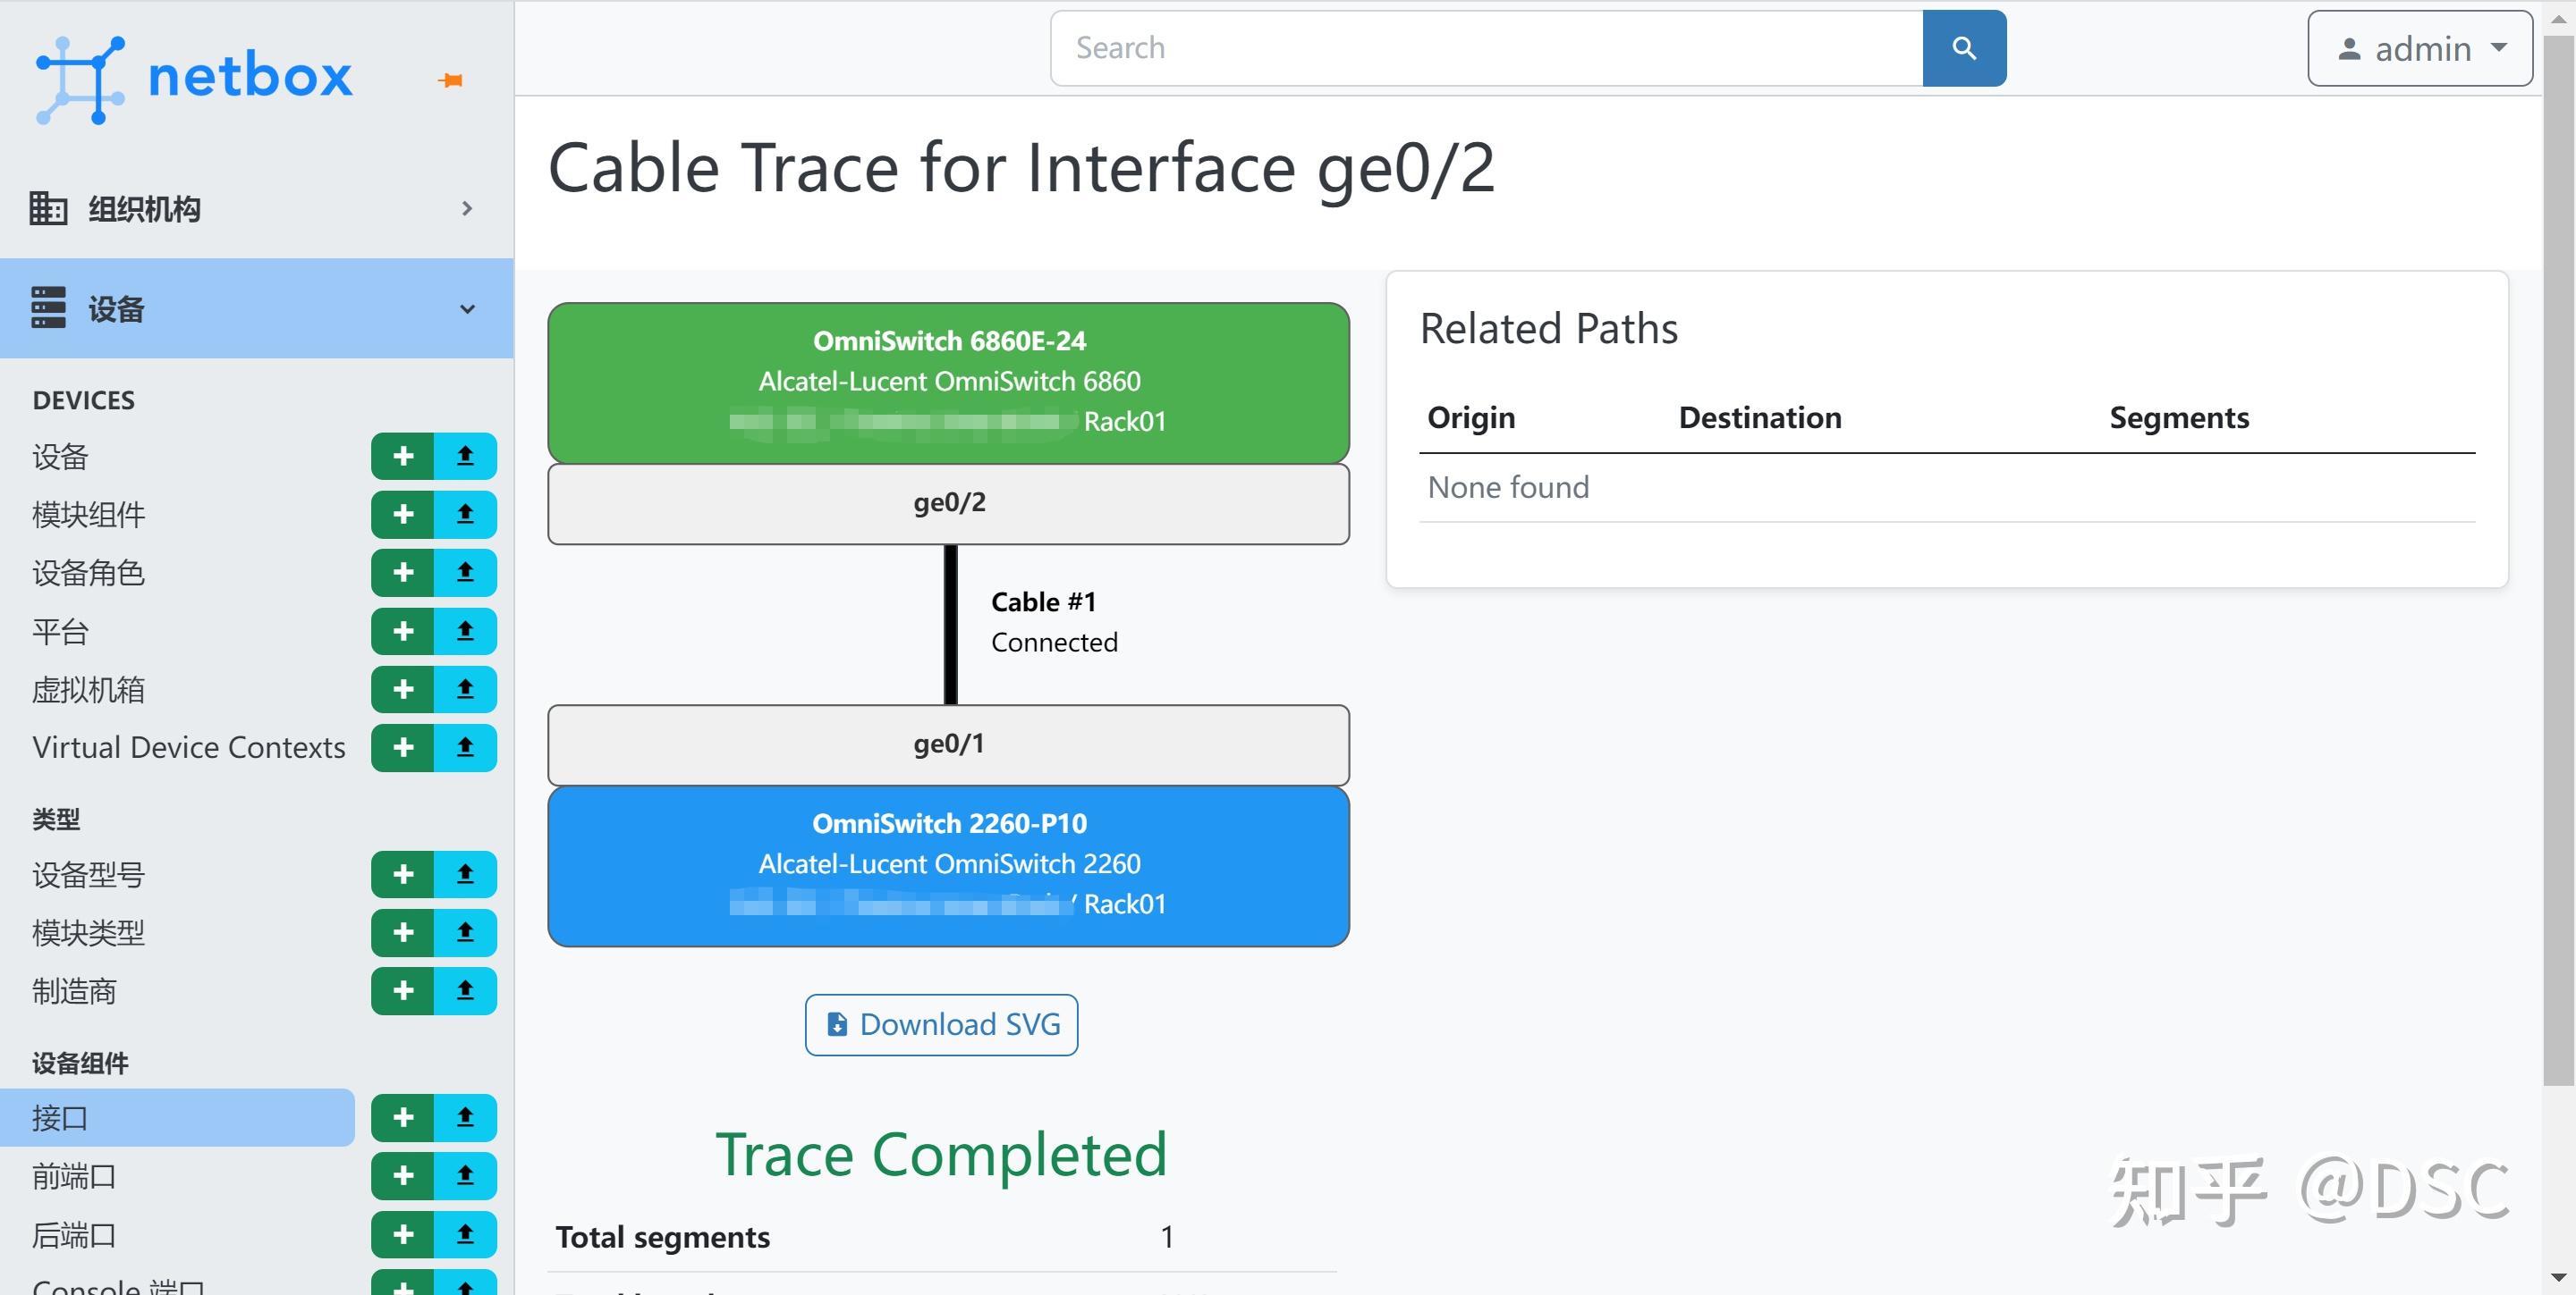This screenshot has height=1295, width=2576.
Task: Click the Download SVG button
Action: [941, 1024]
